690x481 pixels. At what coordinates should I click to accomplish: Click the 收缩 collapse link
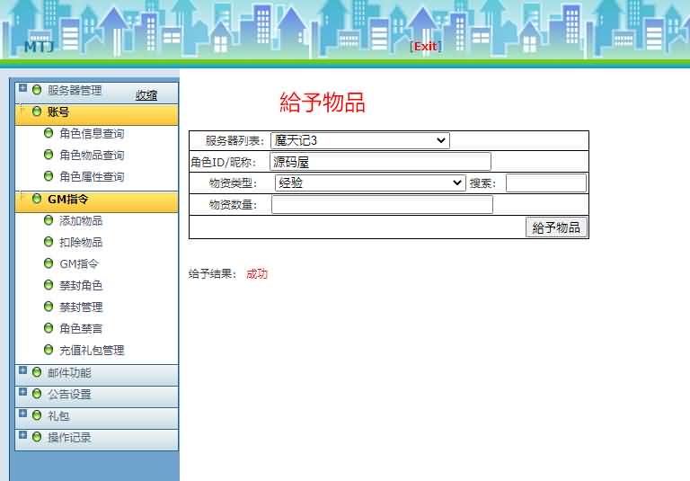point(146,95)
